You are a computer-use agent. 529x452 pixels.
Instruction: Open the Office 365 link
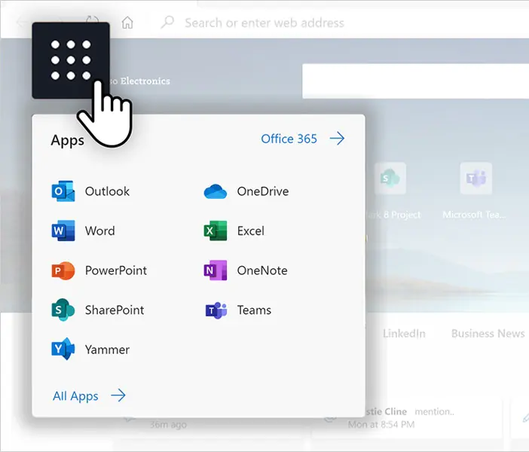click(x=289, y=139)
